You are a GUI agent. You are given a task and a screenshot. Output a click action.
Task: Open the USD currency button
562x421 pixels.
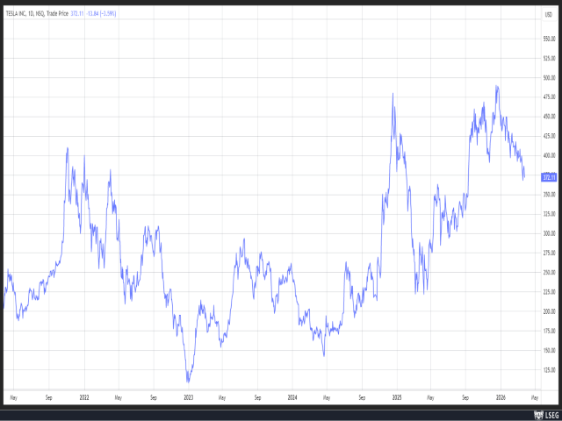click(548, 15)
